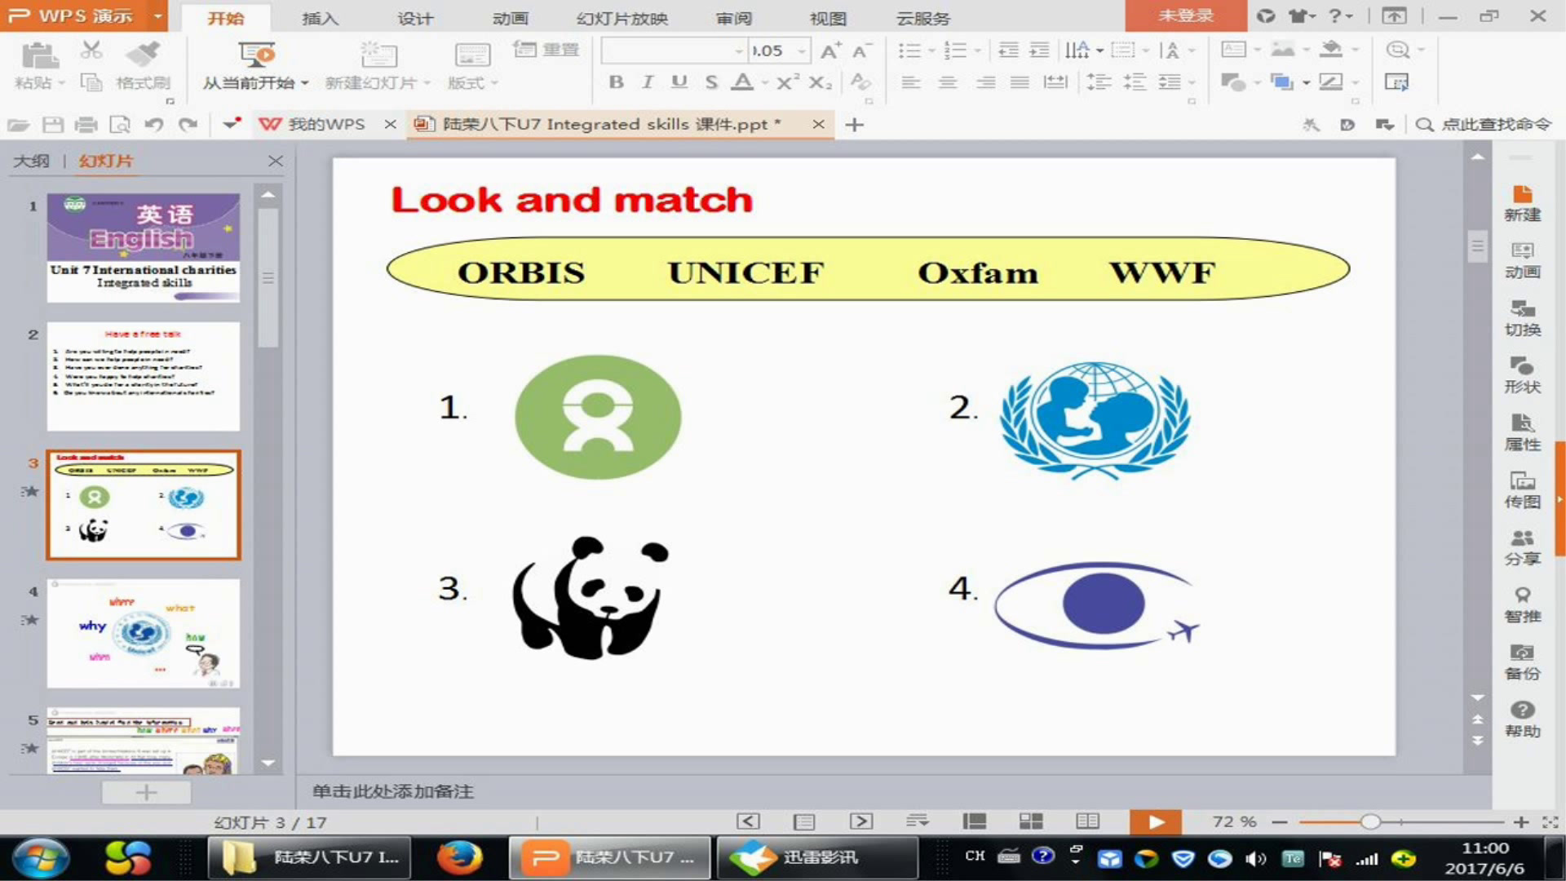Image resolution: width=1566 pixels, height=881 pixels.
Task: Click the 点此查找命令 search box
Action: (1484, 124)
